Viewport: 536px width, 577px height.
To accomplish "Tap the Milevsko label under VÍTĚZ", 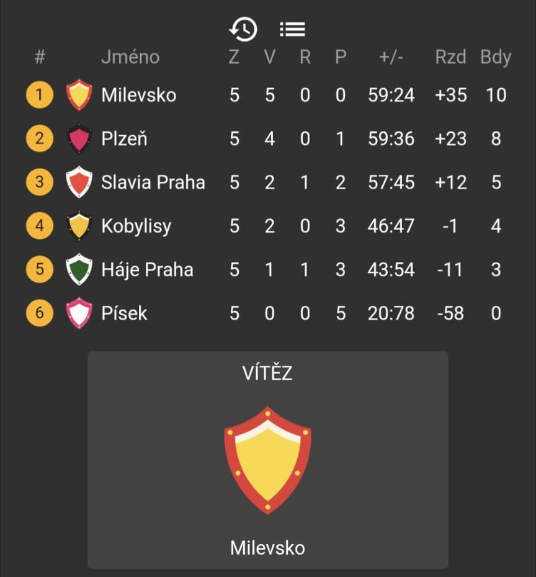I will point(268,548).
